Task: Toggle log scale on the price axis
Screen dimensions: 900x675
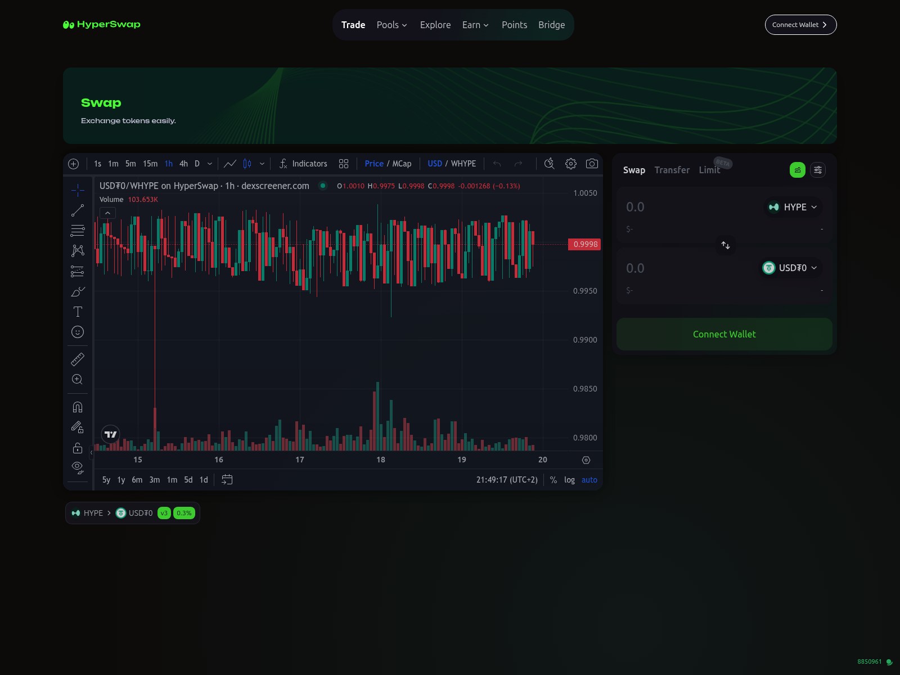Action: click(x=569, y=480)
